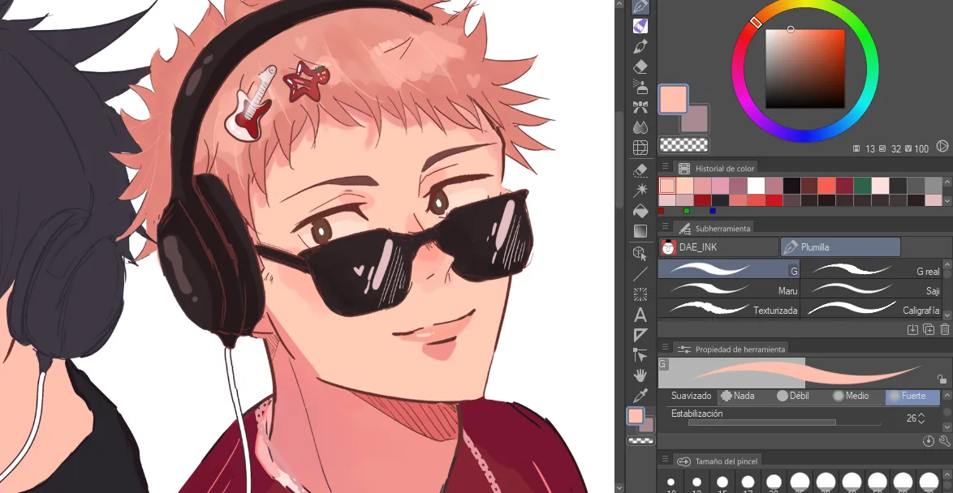Select sub drawing color mauve swatch
Viewport: 953px width, 493px height.
[x=695, y=119]
